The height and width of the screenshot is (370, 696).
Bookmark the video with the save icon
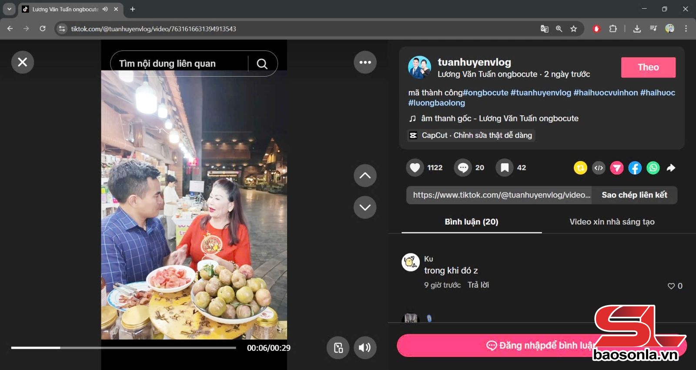[x=505, y=168]
